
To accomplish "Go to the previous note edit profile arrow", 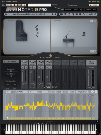I will pyautogui.click(x=7, y=92).
